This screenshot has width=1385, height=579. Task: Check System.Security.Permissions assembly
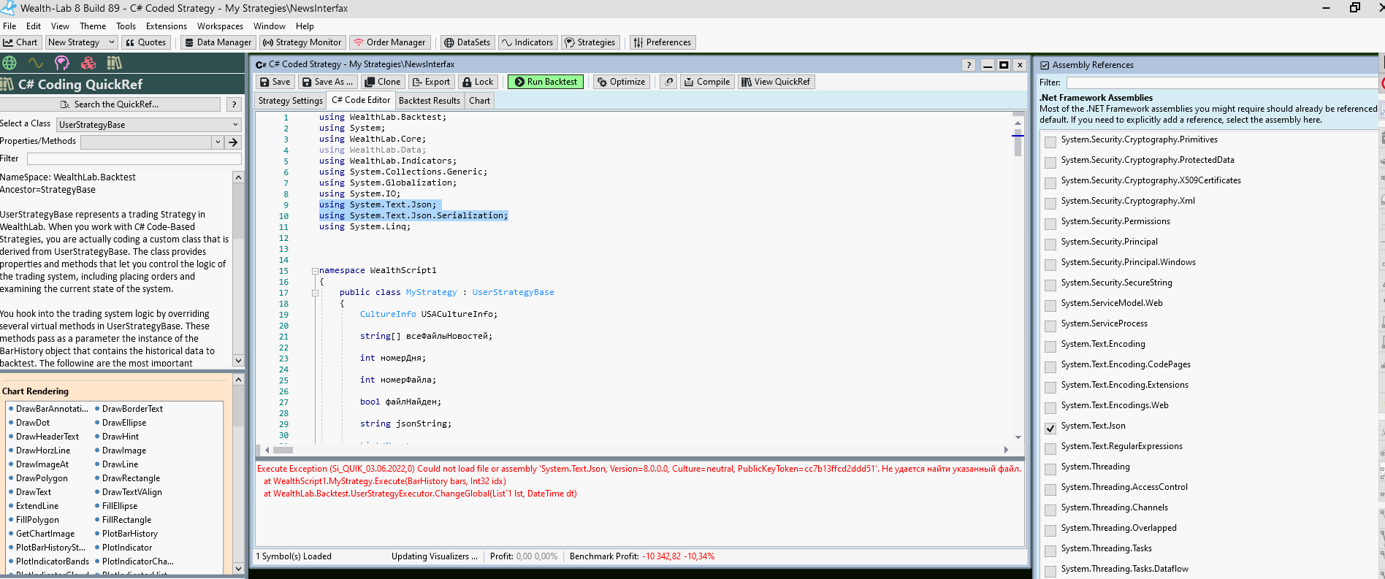(1050, 223)
